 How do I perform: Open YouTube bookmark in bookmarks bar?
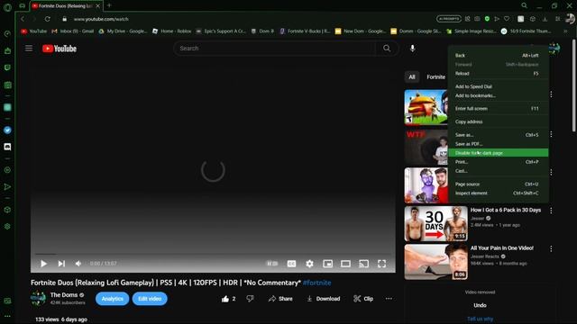pos(34,31)
